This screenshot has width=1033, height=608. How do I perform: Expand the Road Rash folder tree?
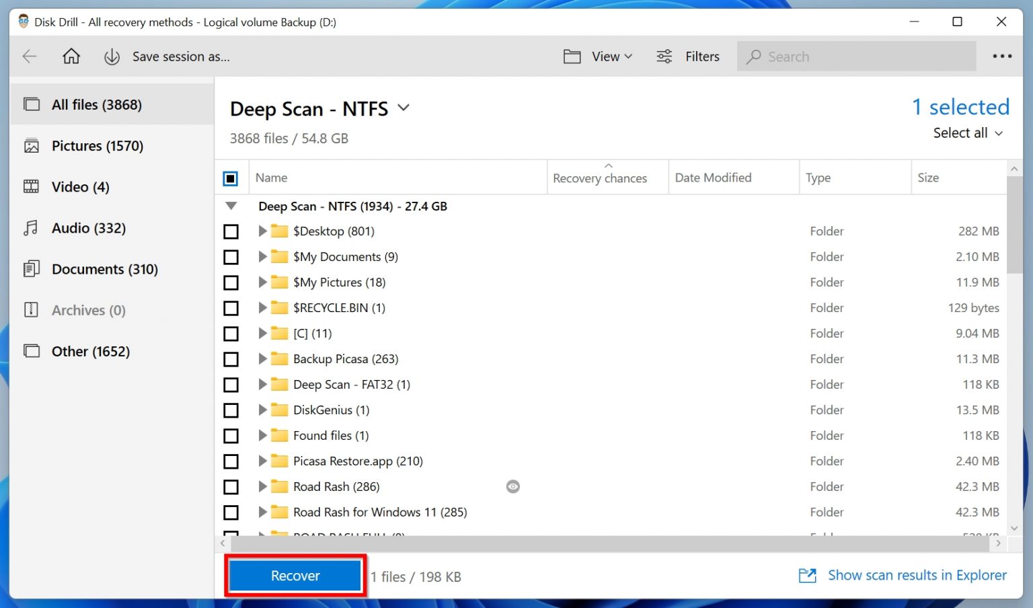262,486
